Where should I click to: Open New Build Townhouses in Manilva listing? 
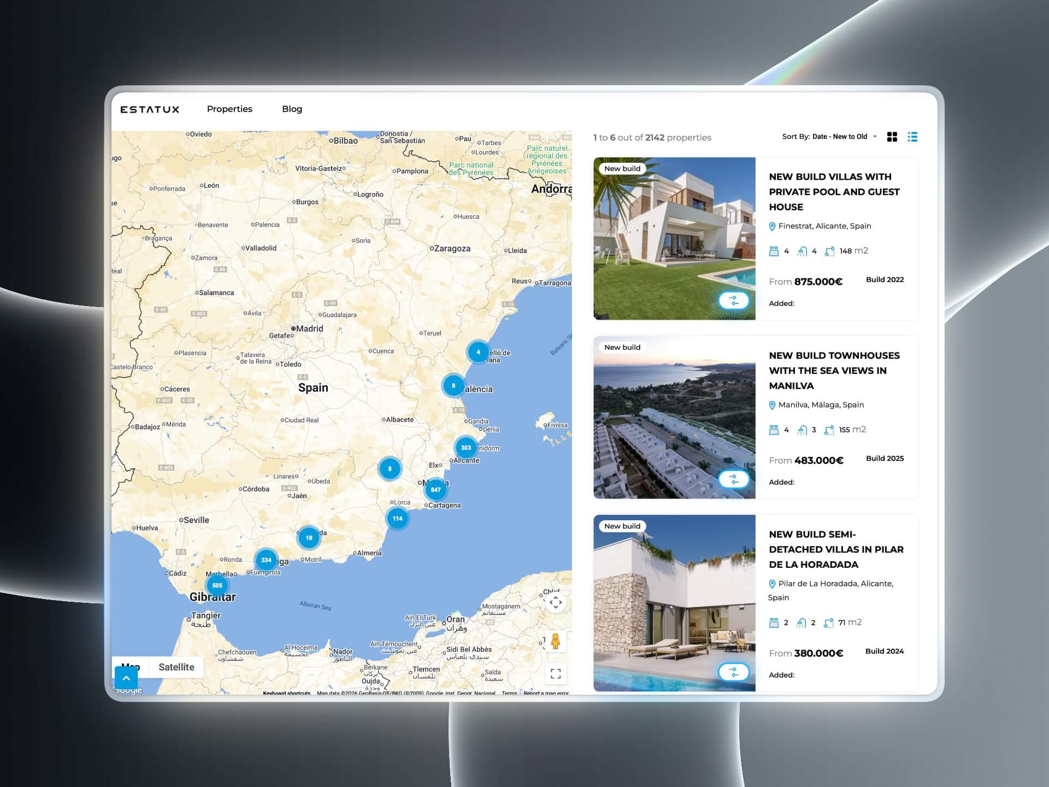pos(834,371)
